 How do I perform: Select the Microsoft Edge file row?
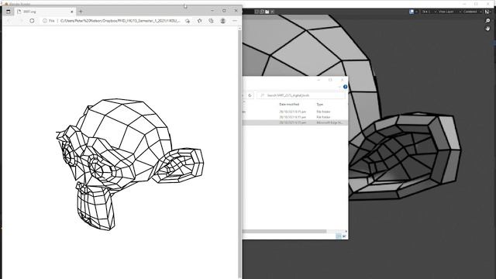pyautogui.click(x=294, y=122)
